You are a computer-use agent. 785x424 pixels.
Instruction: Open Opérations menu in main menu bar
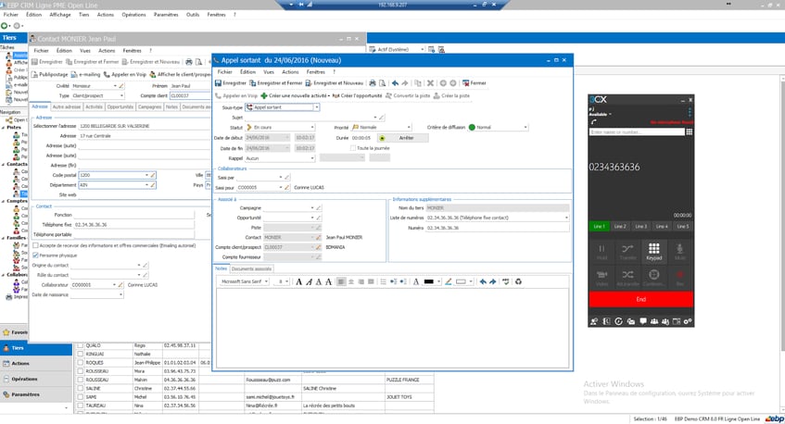pyautogui.click(x=133, y=15)
